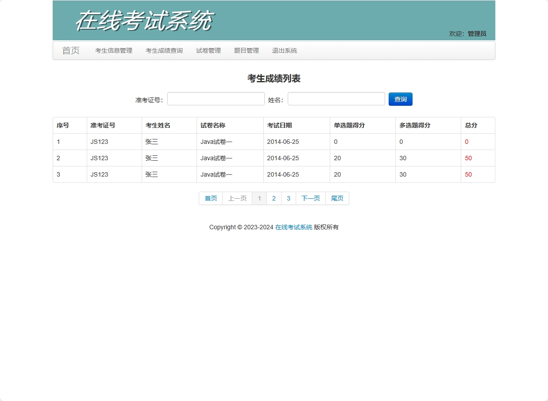The height and width of the screenshot is (401, 548).
Task: Jump to 尾页 (last page)
Action: pyautogui.click(x=337, y=198)
